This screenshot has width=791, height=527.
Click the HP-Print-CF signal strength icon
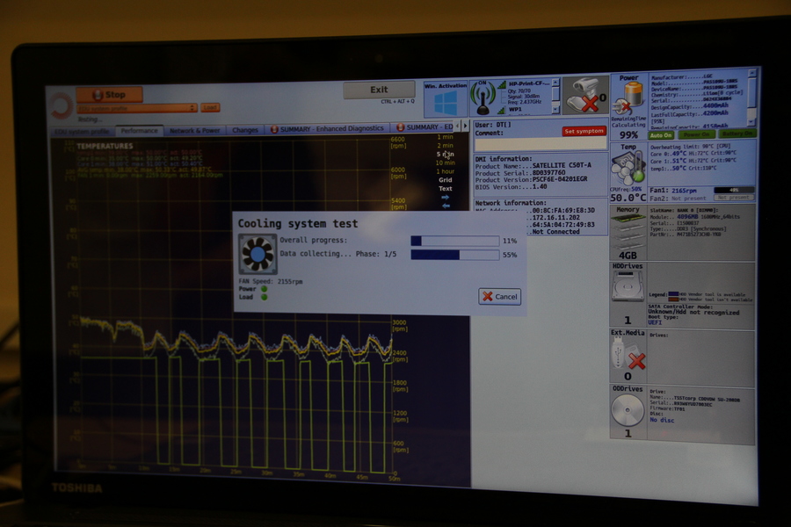point(502,84)
